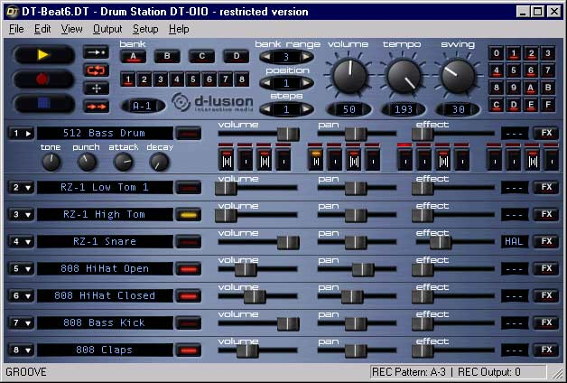Open the Setup menu
Screen dimensions: 567x383
145,29
